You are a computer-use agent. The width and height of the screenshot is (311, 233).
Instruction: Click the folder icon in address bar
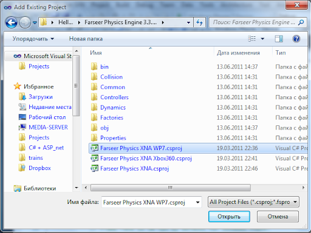[x=43, y=22]
